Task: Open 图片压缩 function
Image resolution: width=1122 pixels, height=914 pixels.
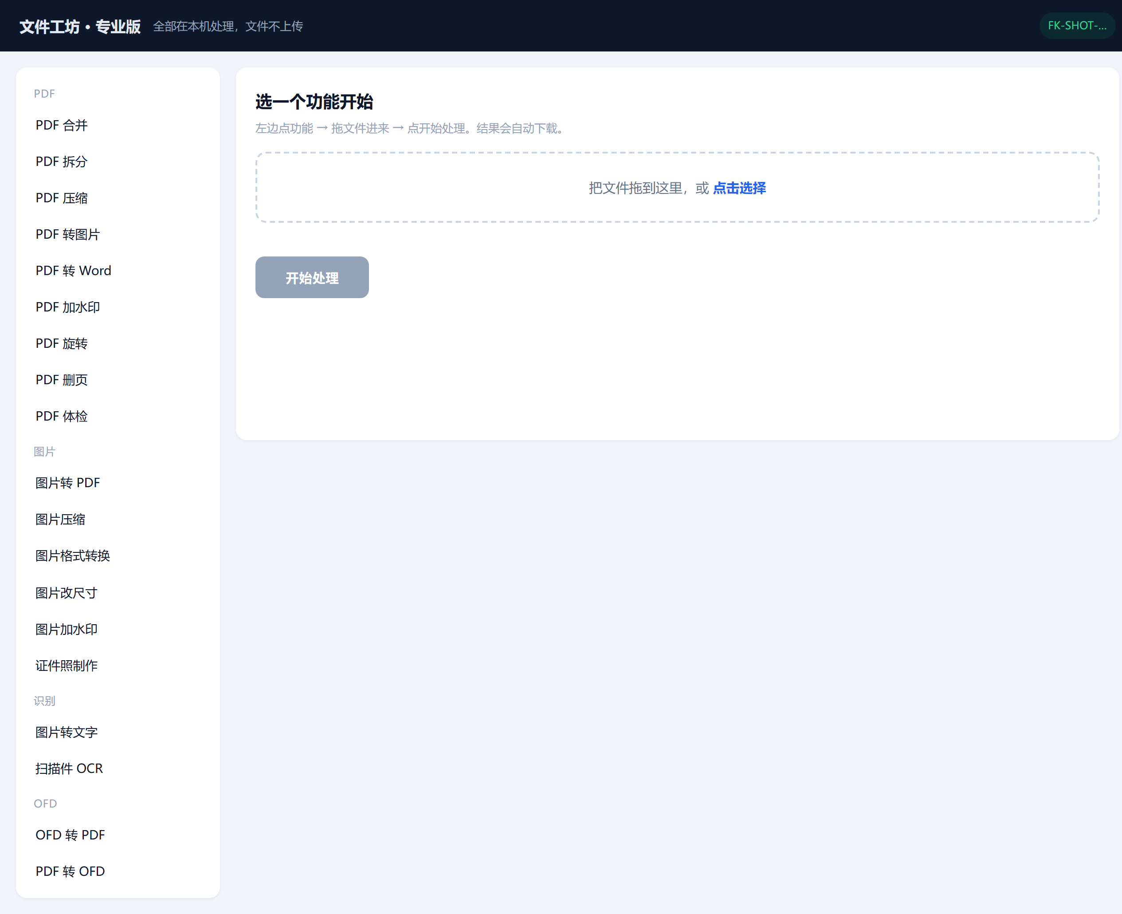Action: tap(118, 519)
